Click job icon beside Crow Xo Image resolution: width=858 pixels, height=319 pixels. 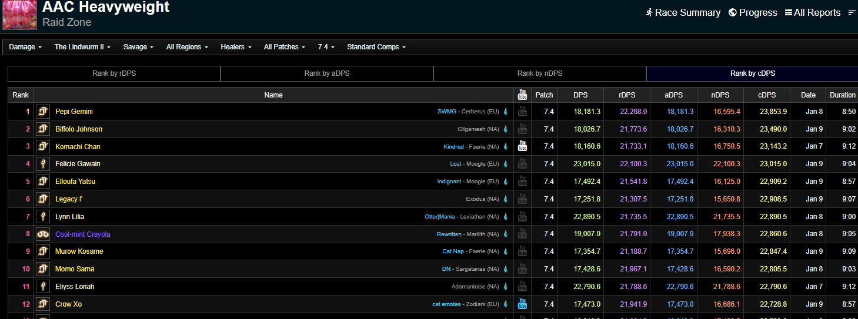tap(43, 304)
